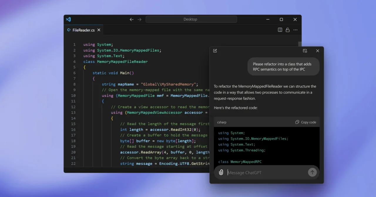
Task: Click the using System.Text line in editor
Action: (104, 56)
